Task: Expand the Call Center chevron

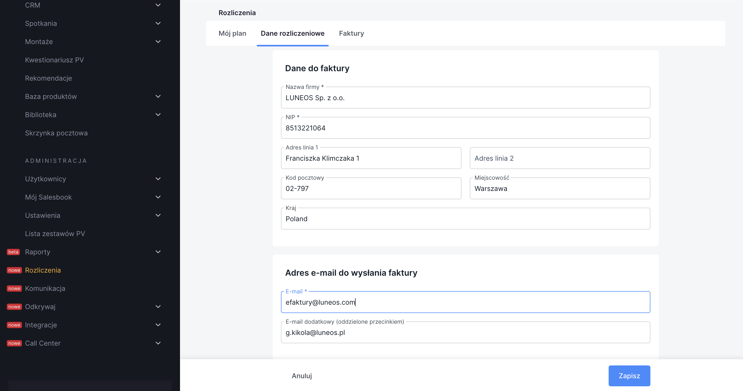Action: click(158, 343)
